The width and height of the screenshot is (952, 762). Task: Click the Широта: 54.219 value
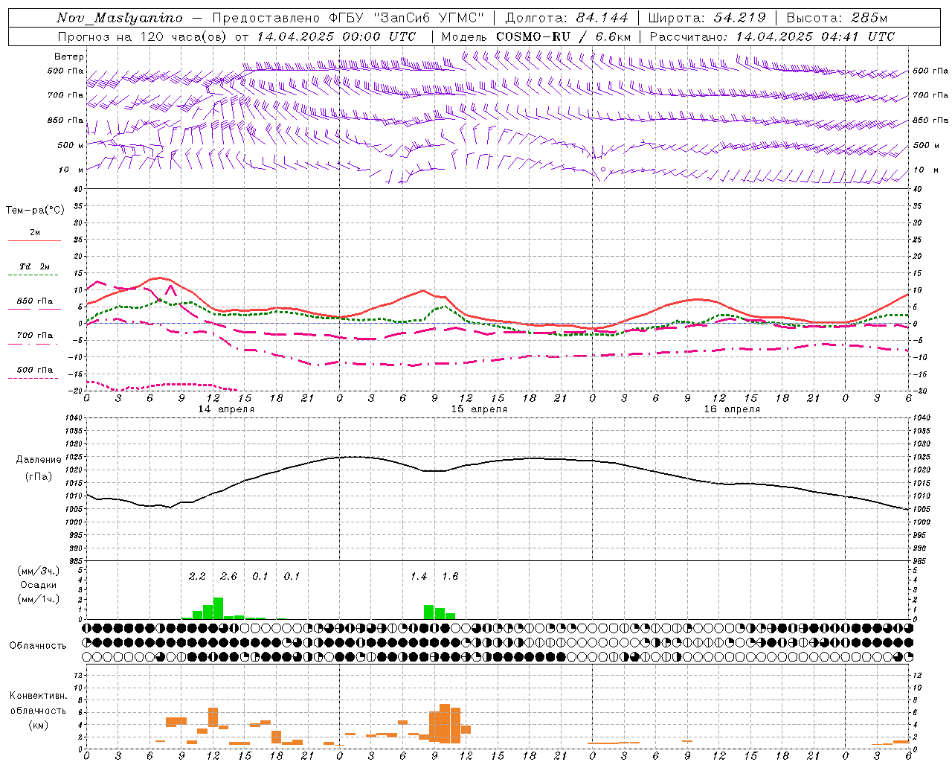707,18
